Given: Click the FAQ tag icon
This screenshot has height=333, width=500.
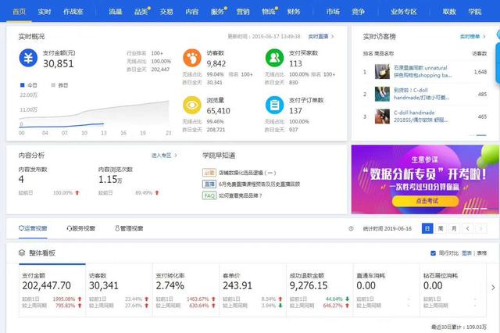Looking at the screenshot, I should tap(209, 195).
